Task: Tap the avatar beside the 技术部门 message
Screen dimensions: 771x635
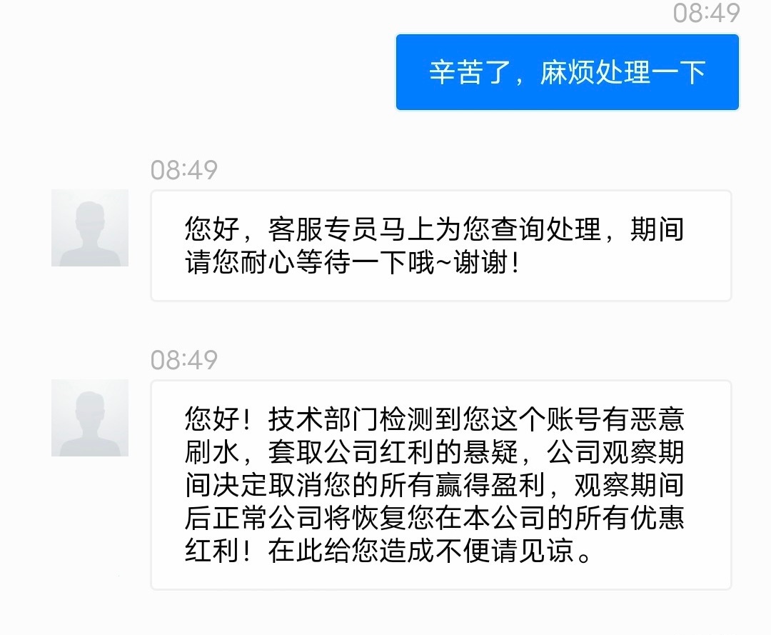Action: click(90, 418)
